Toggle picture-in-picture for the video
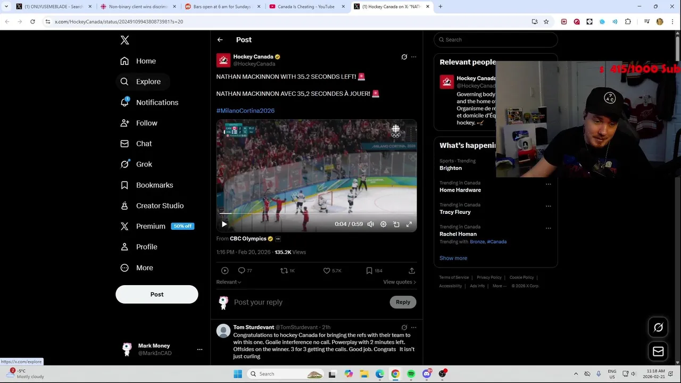Image resolution: width=681 pixels, height=383 pixels. (x=396, y=224)
